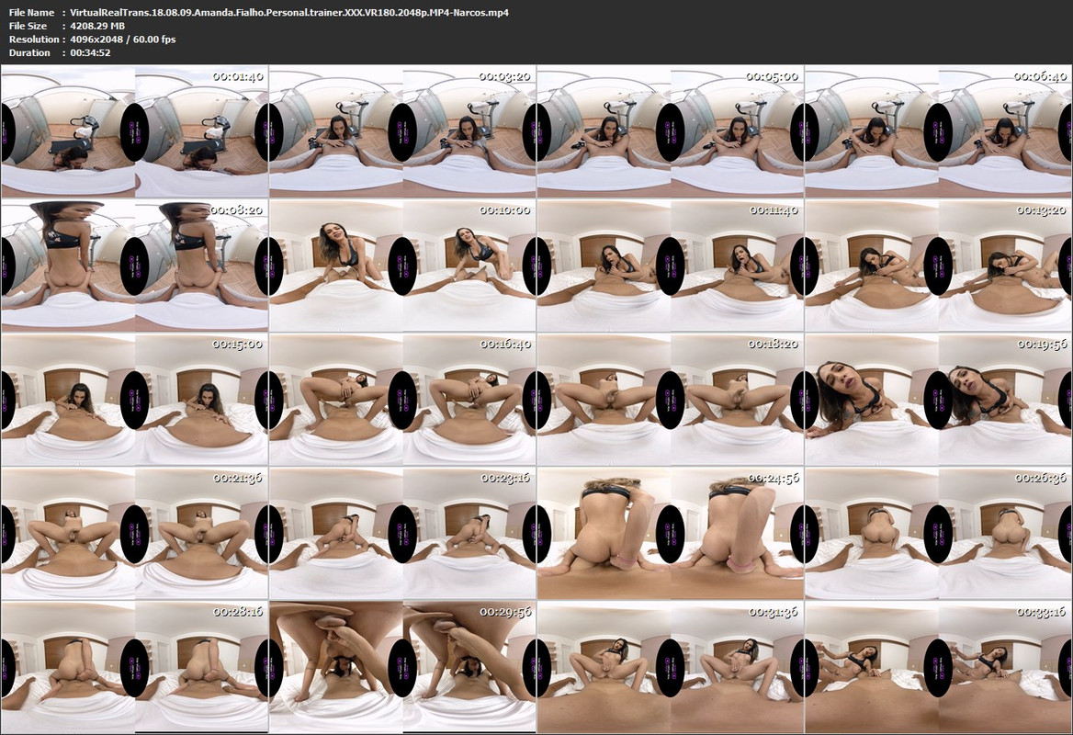Pick the frame stamped 00:18:20
This screenshot has height=735, width=1073.
point(671,400)
